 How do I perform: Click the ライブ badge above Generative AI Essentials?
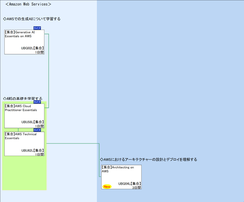click(37, 28)
